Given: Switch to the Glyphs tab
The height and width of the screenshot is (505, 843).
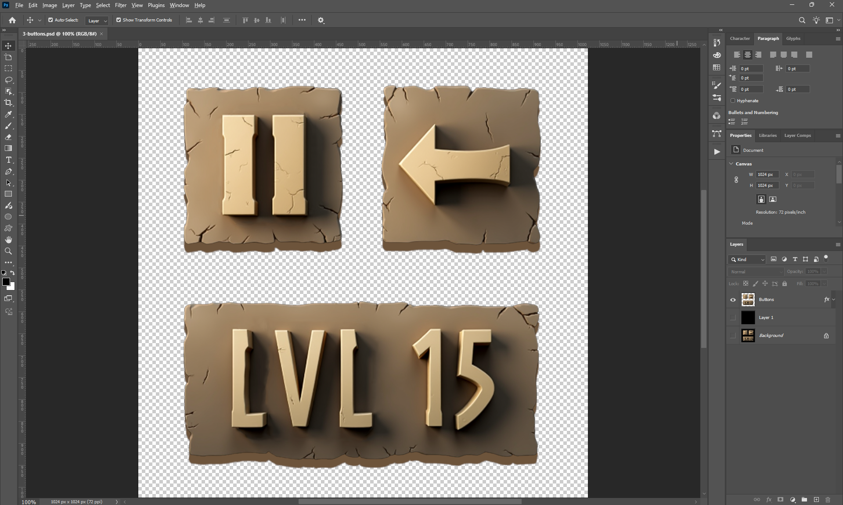Looking at the screenshot, I should [793, 39].
